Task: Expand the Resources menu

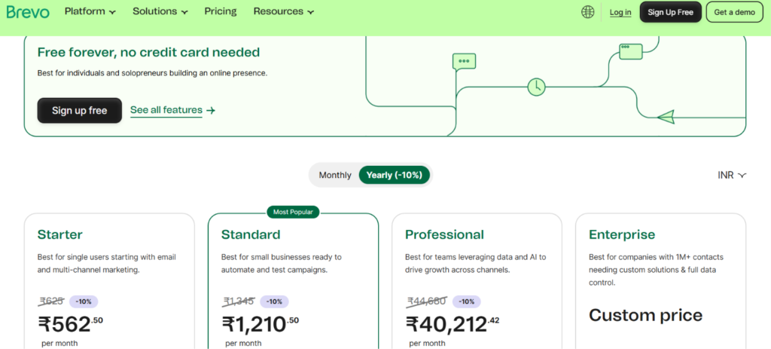Action: click(x=284, y=11)
